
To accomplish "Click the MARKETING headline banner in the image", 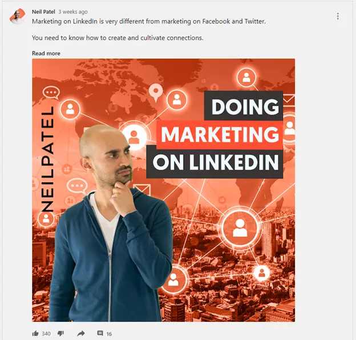I will tap(220, 134).
